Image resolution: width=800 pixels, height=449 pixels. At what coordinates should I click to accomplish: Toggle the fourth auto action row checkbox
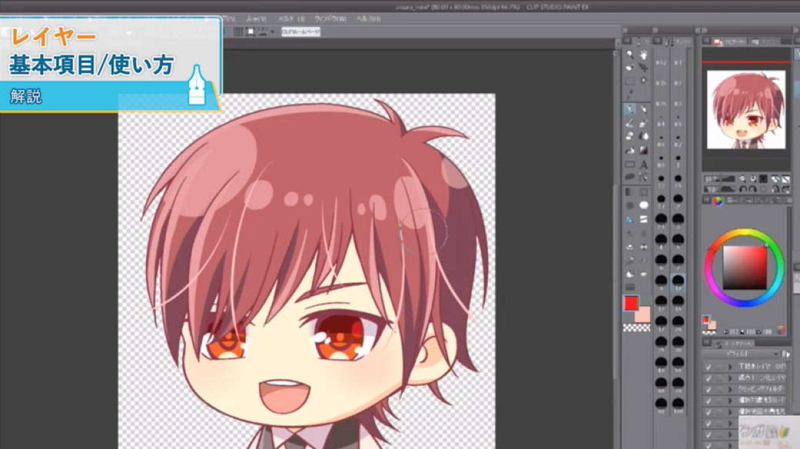point(708,400)
